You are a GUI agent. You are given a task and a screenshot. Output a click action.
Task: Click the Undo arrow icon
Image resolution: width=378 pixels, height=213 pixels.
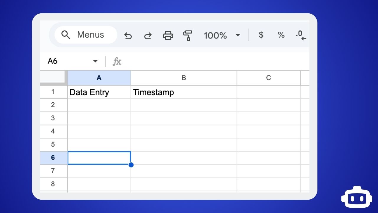pos(128,36)
